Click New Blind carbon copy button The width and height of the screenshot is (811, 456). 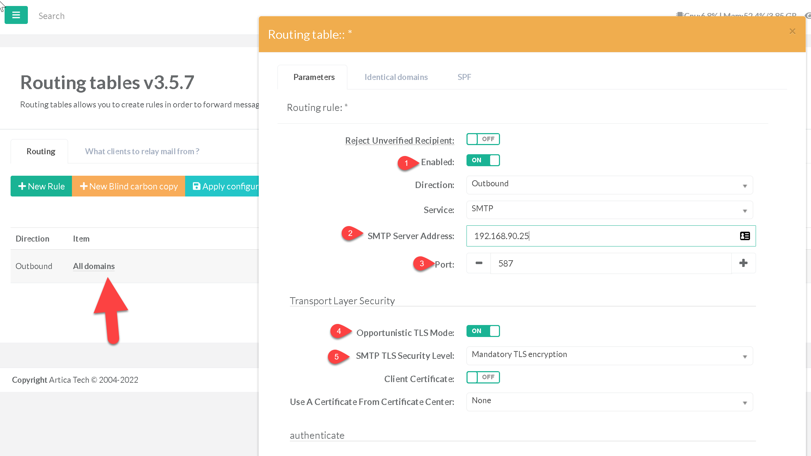tap(129, 186)
